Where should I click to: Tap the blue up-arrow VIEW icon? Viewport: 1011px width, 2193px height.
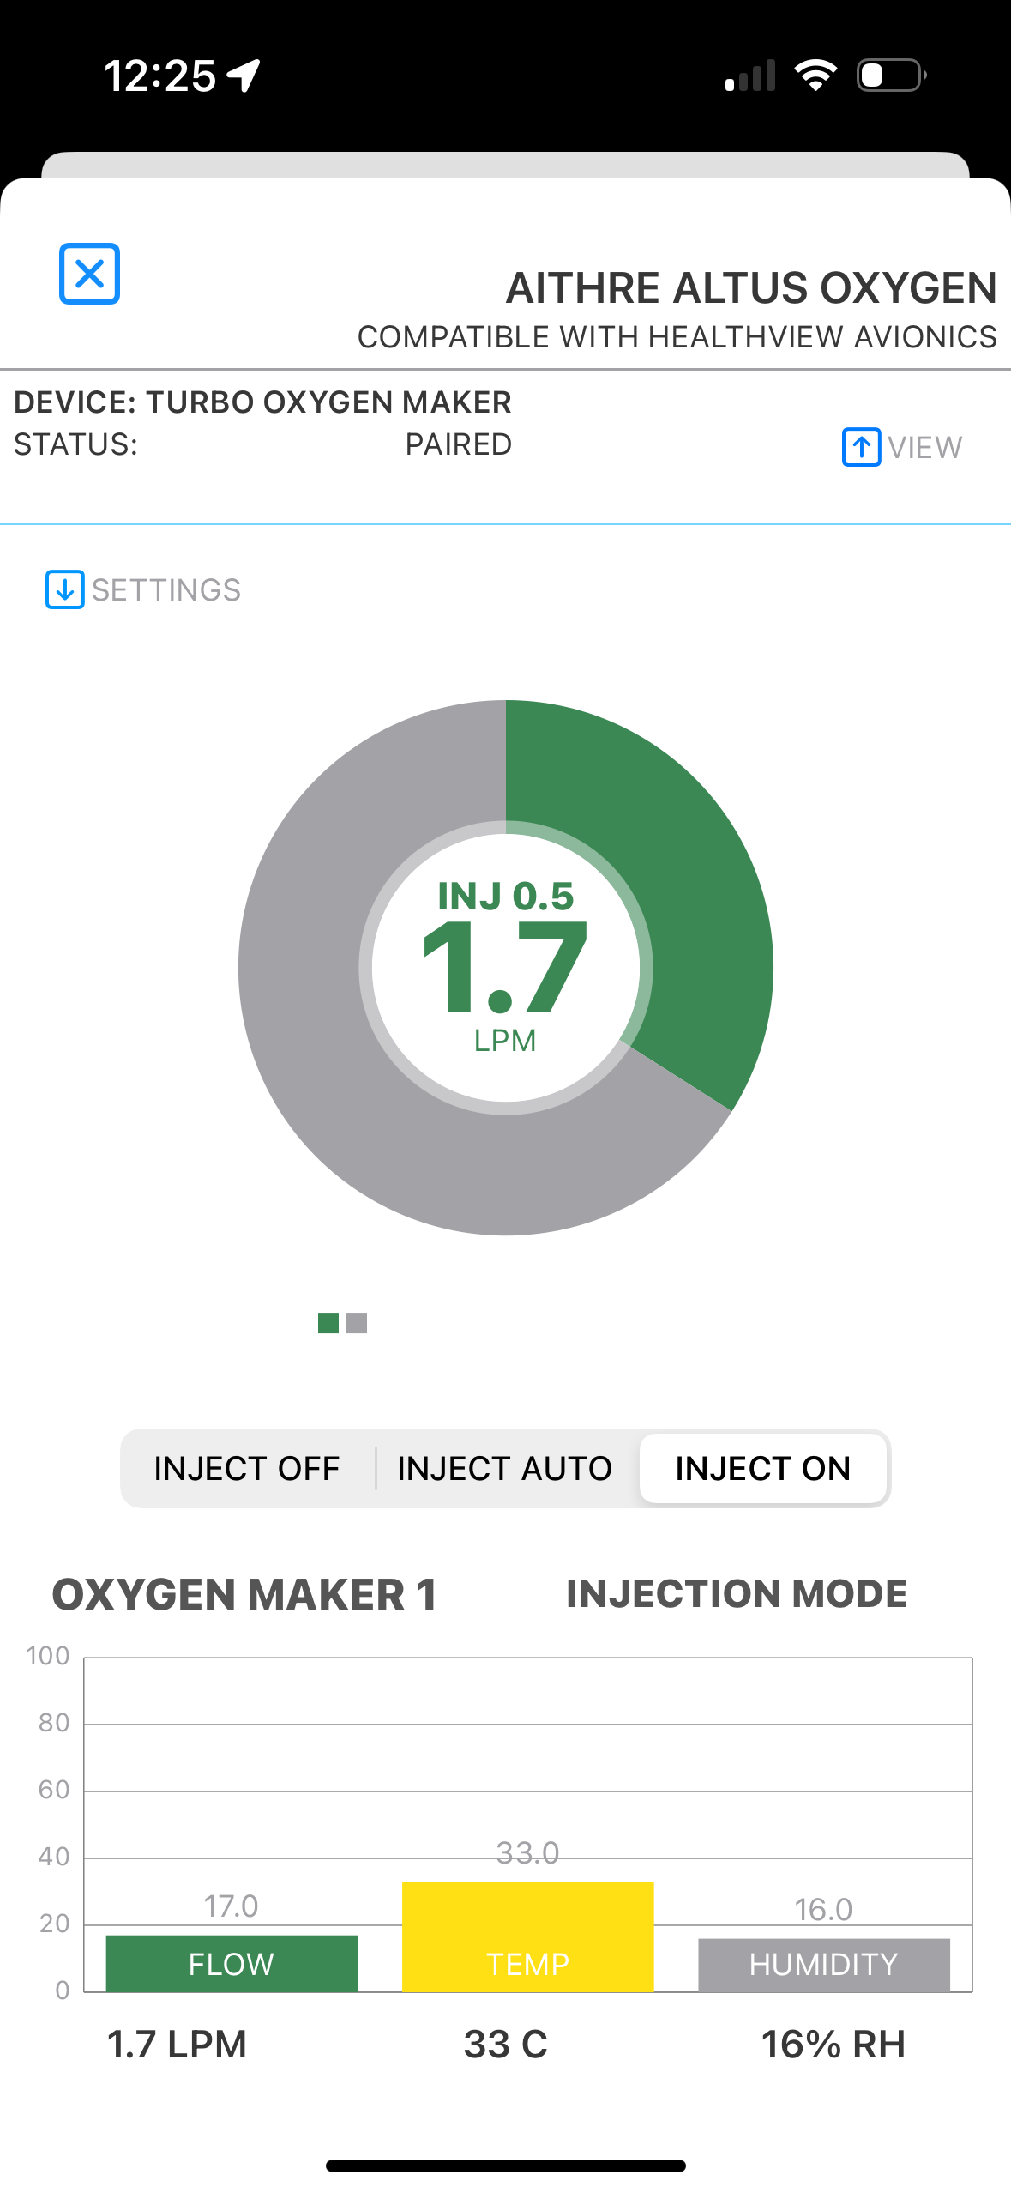click(861, 447)
